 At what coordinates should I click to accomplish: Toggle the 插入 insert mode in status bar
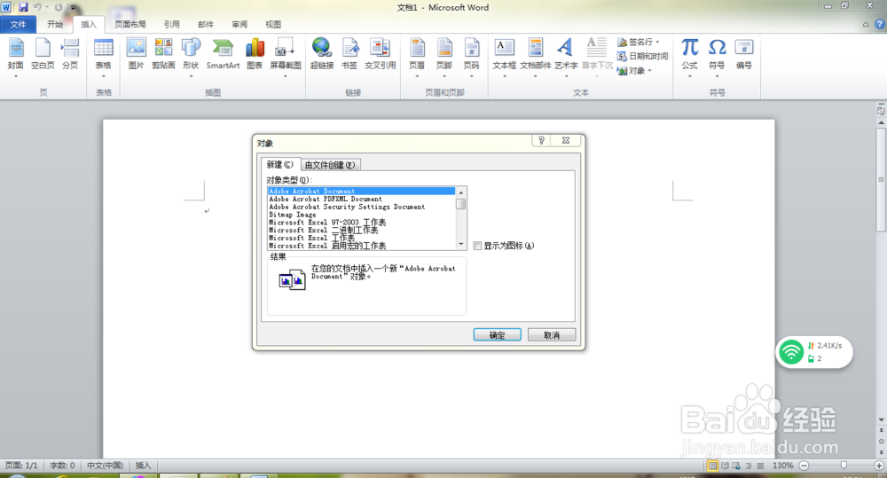pyautogui.click(x=143, y=465)
